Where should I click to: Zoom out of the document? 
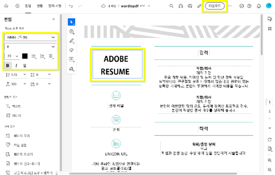pos(269,170)
